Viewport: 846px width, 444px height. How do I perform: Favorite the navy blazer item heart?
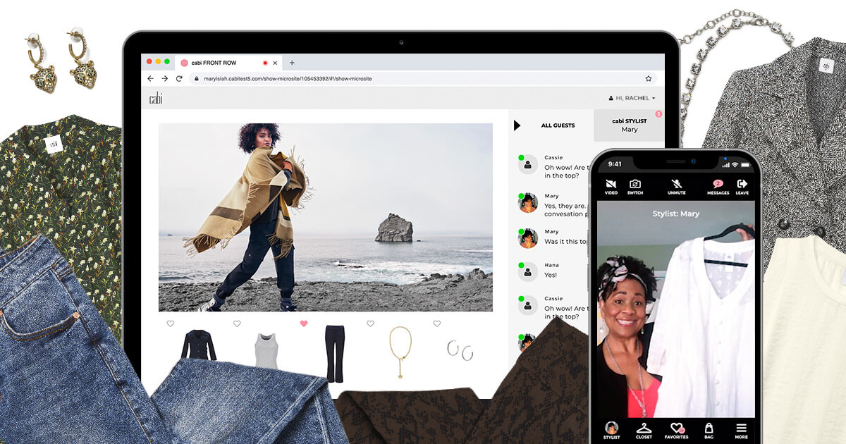tap(170, 323)
